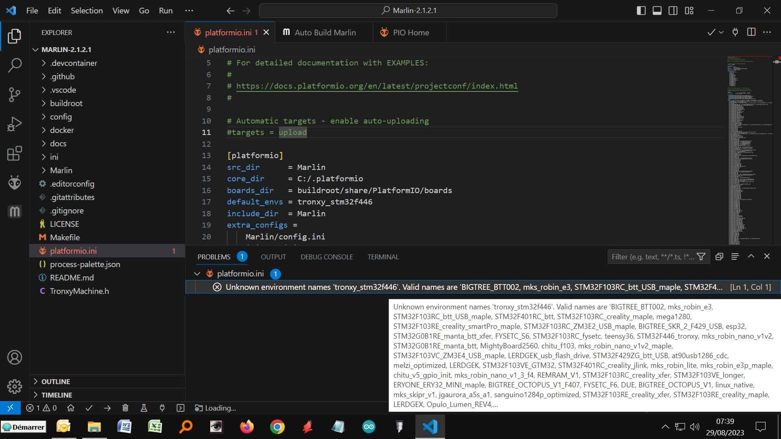Click PlatformIO Build checkmark in status bar

pyautogui.click(x=89, y=408)
